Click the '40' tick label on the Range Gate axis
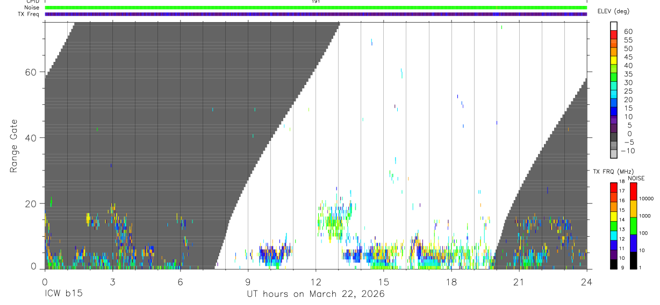This screenshot has height=305, width=660. (x=31, y=138)
